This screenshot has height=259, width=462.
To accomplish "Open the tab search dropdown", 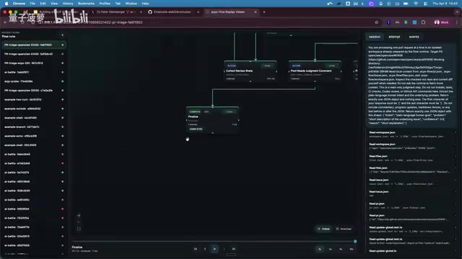I will click(x=457, y=12).
